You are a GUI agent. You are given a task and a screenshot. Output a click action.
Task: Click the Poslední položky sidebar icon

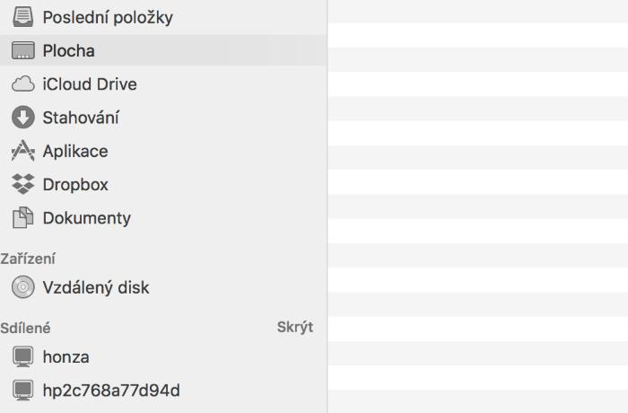pos(22,17)
